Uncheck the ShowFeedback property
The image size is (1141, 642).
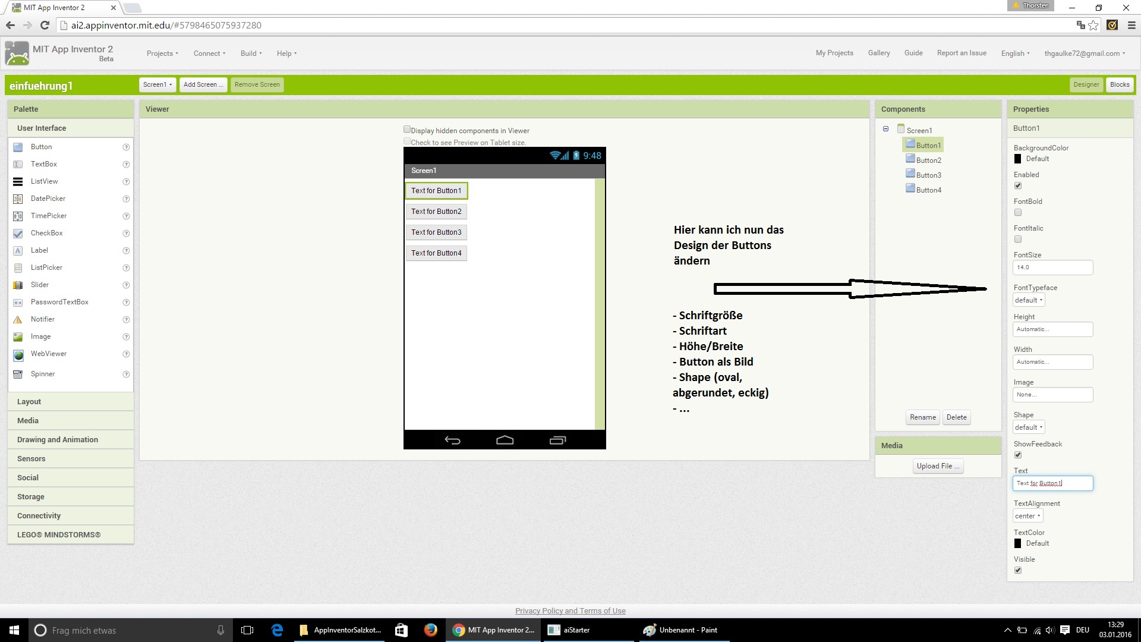coord(1018,455)
